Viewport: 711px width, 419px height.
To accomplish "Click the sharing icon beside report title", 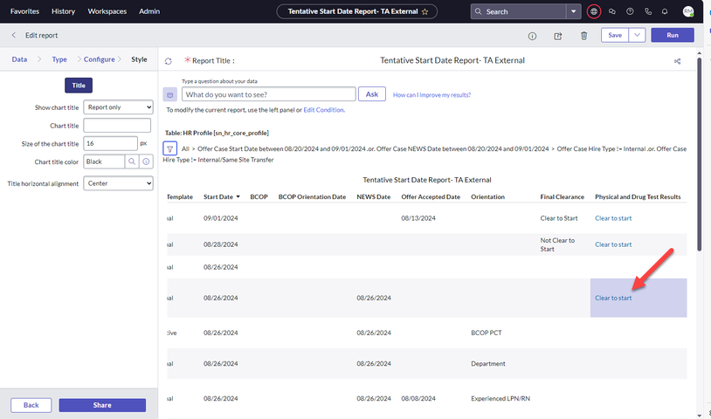I will click(678, 61).
